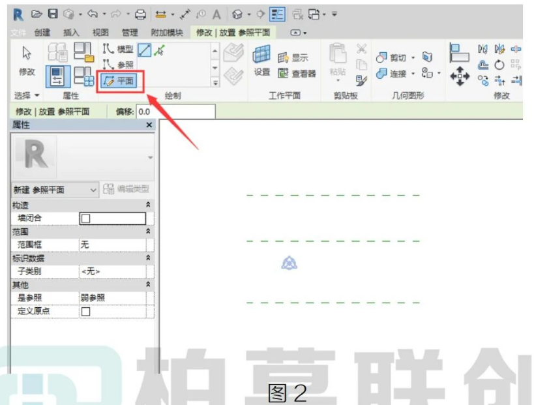
Task: Click the Move arrows tool
Action: [460, 76]
